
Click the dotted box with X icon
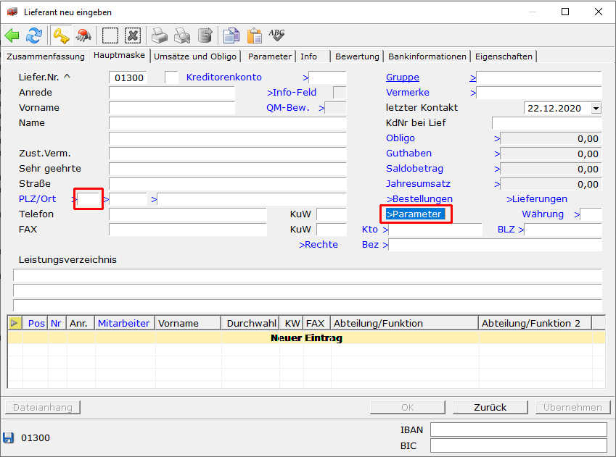[x=132, y=35]
